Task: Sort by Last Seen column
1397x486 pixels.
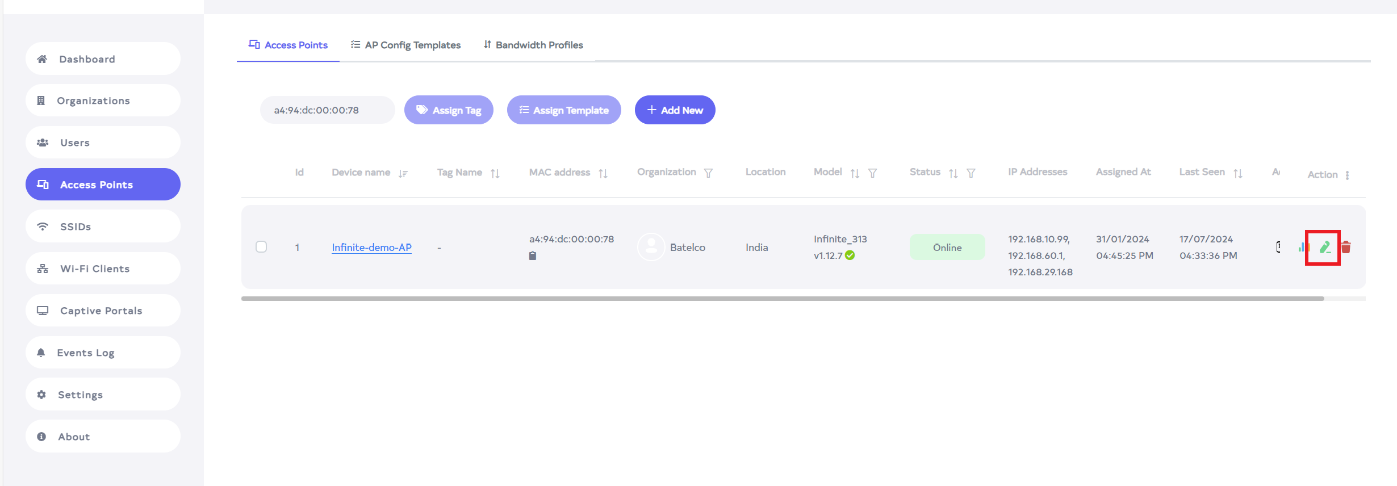Action: point(1237,173)
